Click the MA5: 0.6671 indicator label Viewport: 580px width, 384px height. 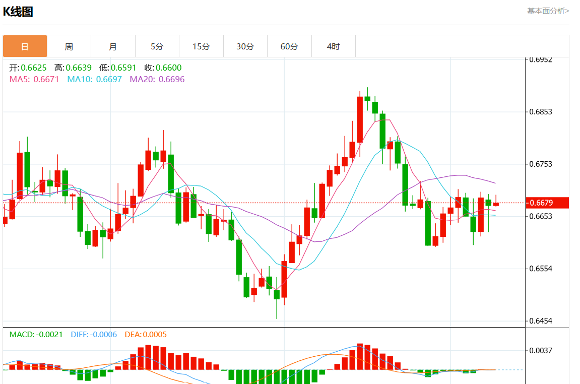(34, 79)
